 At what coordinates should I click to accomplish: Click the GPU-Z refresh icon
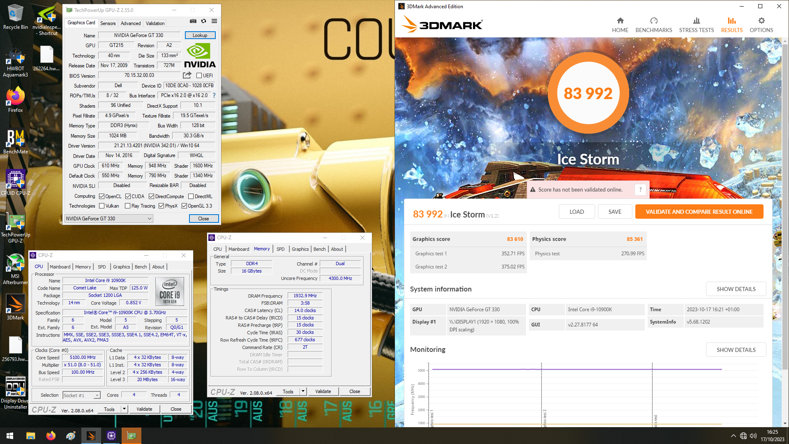[x=204, y=21]
